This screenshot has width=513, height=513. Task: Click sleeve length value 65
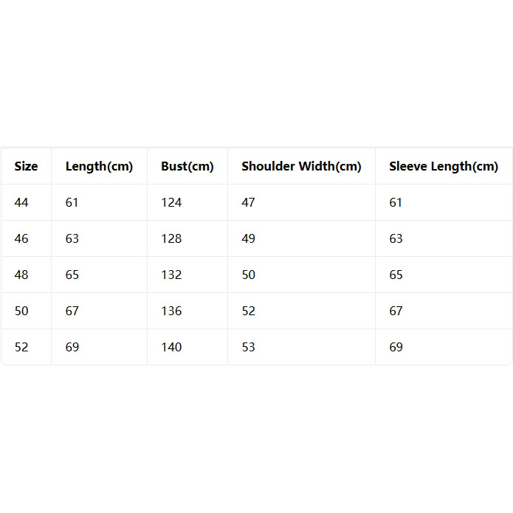[x=396, y=275]
